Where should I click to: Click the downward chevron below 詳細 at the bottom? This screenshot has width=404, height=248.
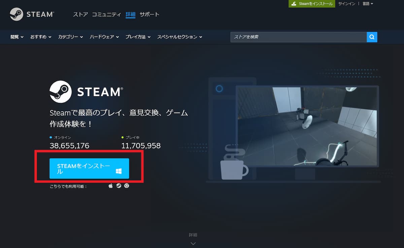(x=193, y=243)
